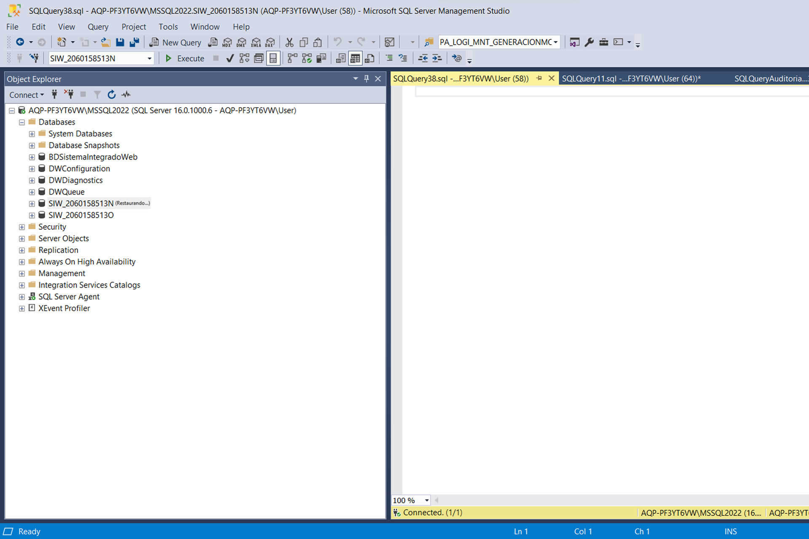The height and width of the screenshot is (539, 809).
Task: Click the New Query button
Action: click(175, 42)
